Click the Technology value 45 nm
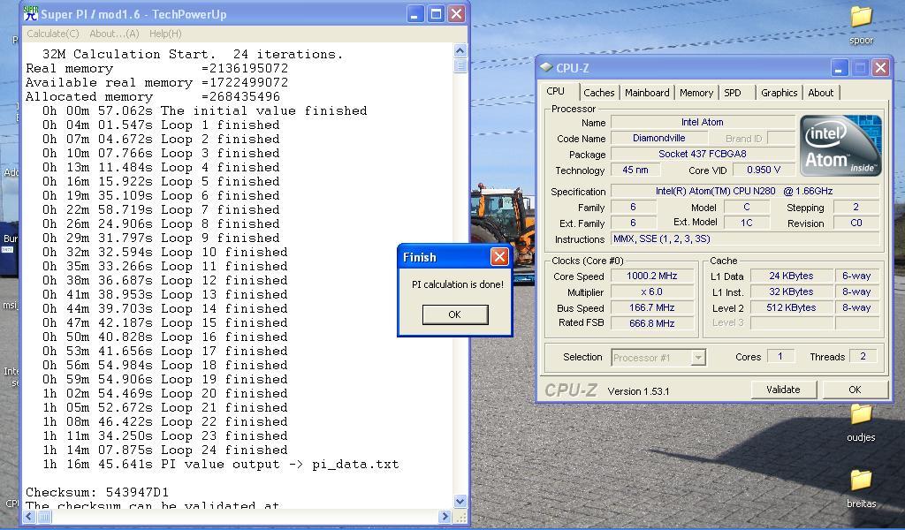905x530 pixels. [x=635, y=170]
